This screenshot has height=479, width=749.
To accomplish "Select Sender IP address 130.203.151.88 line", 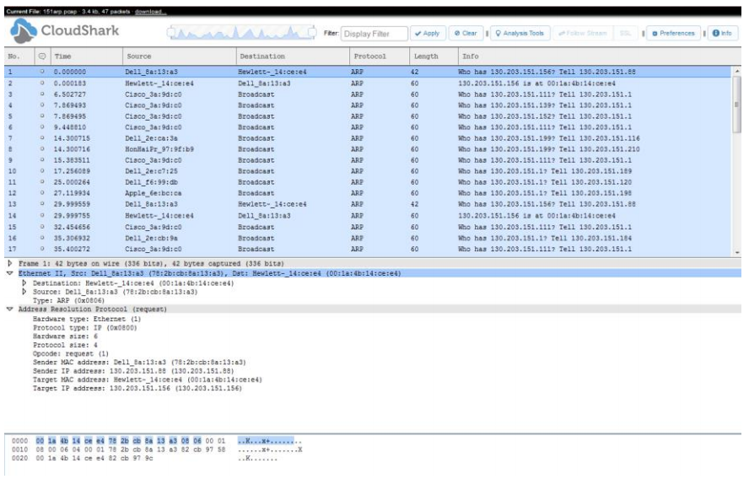I will [x=133, y=370].
